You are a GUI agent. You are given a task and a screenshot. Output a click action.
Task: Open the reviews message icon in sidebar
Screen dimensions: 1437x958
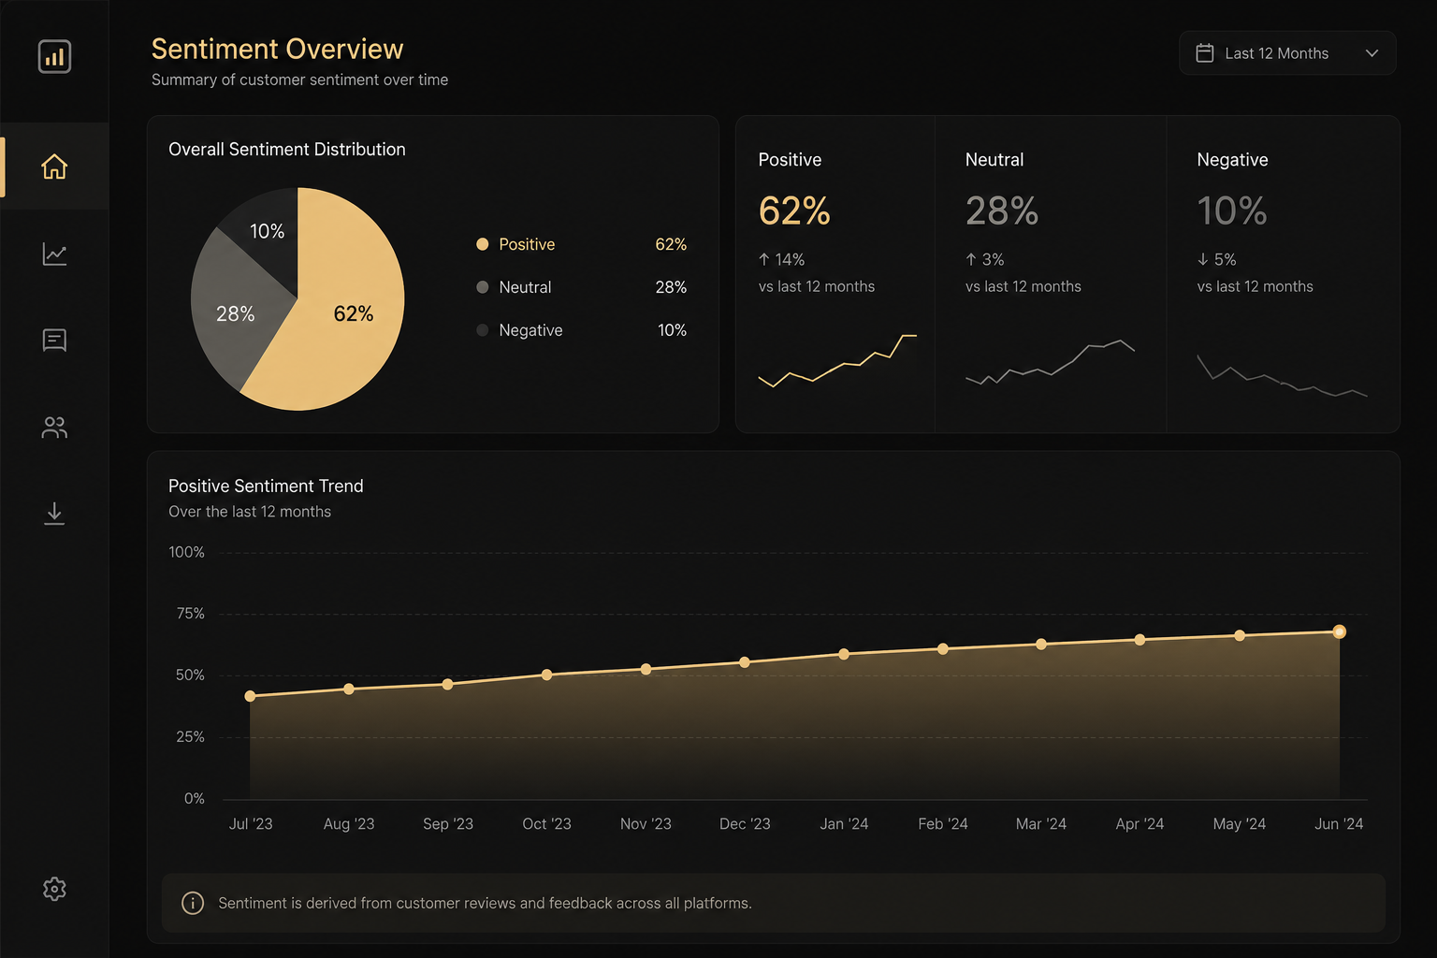pyautogui.click(x=54, y=341)
